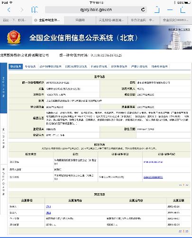Click the company name heading below the banner
Screen dimensions: 192x238
[25, 55]
